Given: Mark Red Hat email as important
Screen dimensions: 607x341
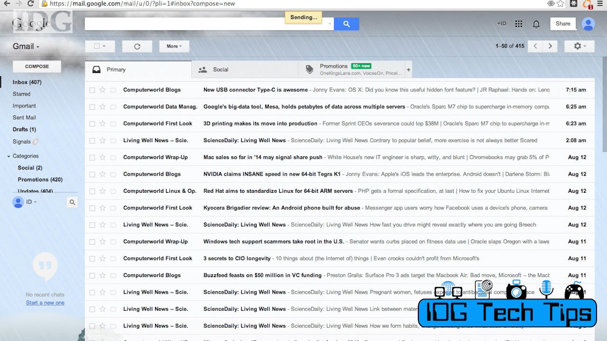Looking at the screenshot, I should 113,191.
